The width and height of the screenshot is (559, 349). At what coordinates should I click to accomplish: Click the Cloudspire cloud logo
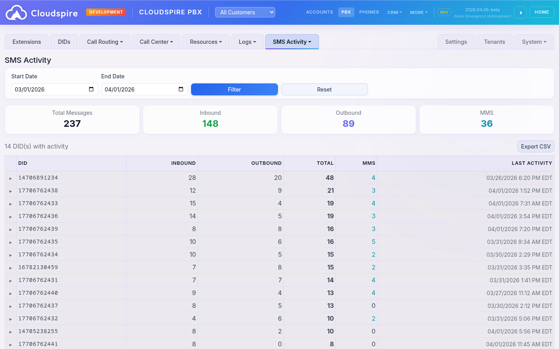click(x=16, y=12)
